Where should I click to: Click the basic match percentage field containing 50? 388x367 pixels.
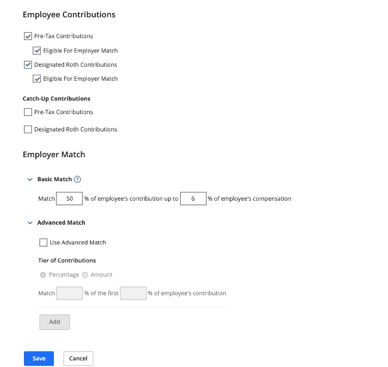coord(69,198)
